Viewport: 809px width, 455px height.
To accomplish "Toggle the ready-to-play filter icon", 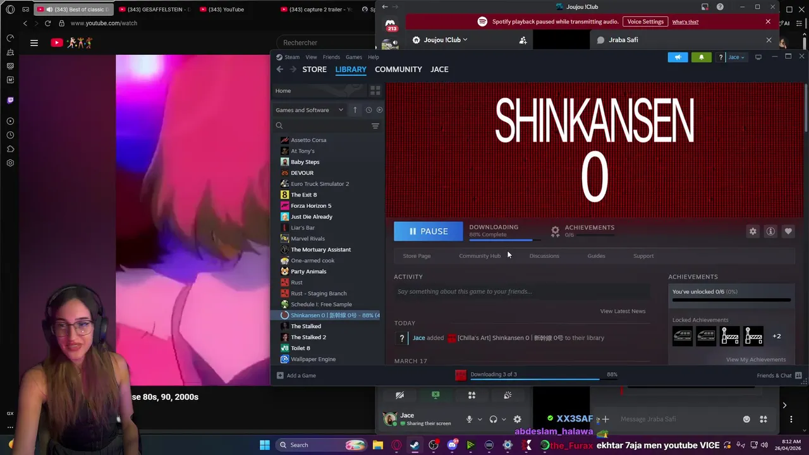I will tap(379, 110).
